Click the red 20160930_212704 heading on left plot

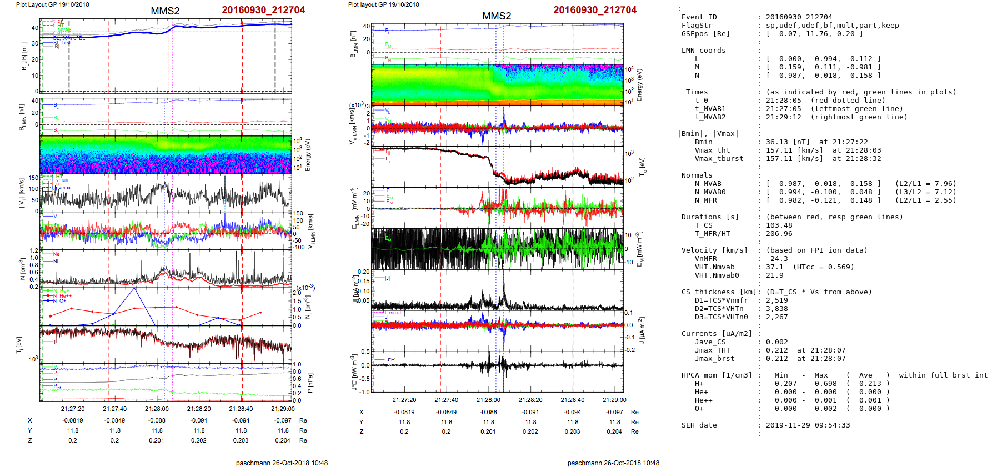click(263, 10)
